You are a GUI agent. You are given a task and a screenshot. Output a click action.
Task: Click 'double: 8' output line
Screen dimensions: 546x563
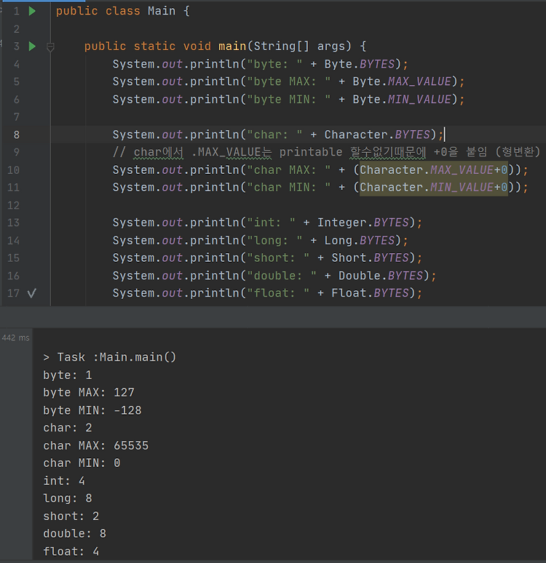[x=75, y=534]
